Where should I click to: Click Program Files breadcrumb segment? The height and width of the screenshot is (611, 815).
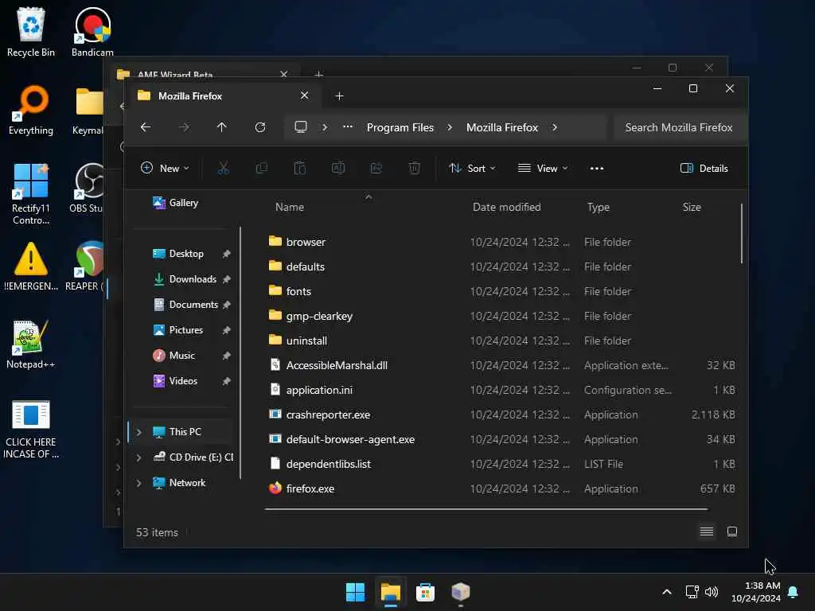coord(400,127)
